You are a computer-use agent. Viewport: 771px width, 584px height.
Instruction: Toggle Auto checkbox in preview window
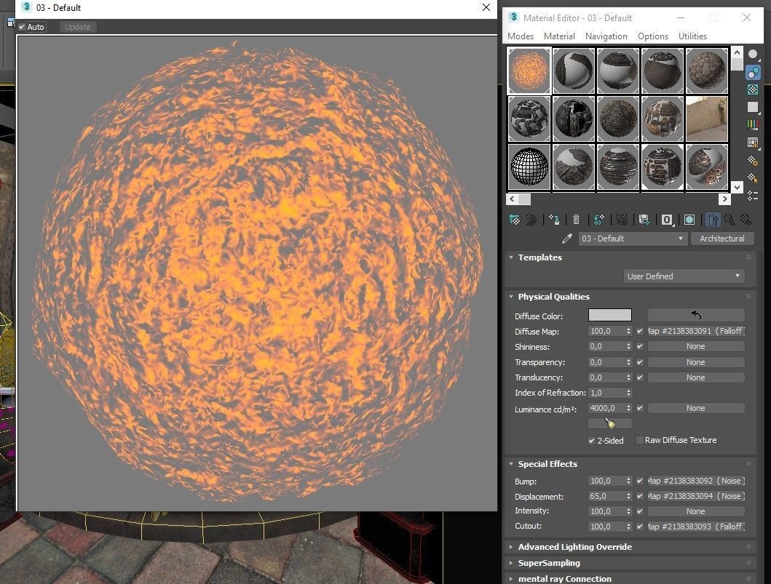point(22,27)
